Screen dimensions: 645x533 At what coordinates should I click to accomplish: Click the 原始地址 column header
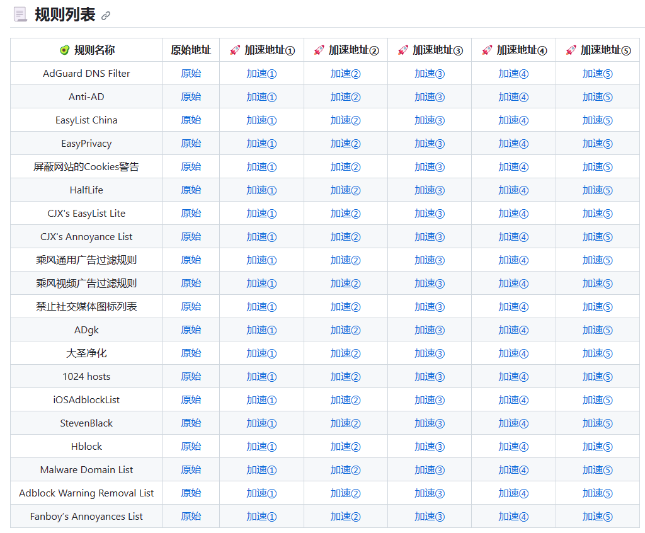click(x=191, y=50)
